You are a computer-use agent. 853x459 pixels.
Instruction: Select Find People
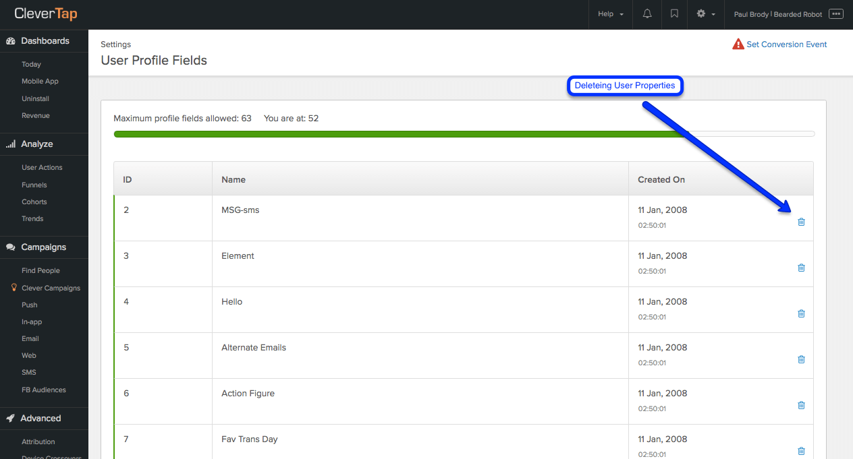pos(40,270)
